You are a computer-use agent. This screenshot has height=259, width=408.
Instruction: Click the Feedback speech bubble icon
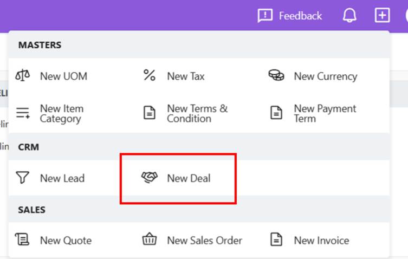pyautogui.click(x=265, y=16)
